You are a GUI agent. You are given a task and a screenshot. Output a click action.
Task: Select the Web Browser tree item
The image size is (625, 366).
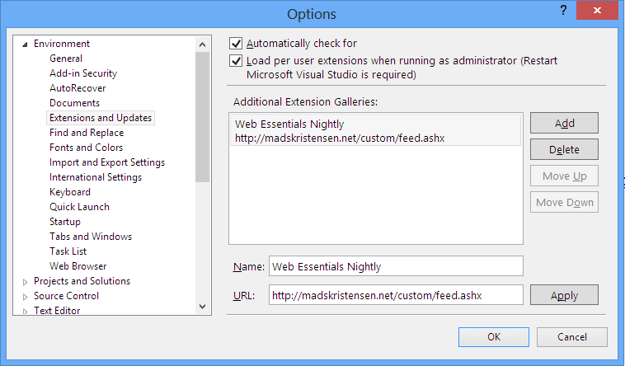click(x=78, y=266)
